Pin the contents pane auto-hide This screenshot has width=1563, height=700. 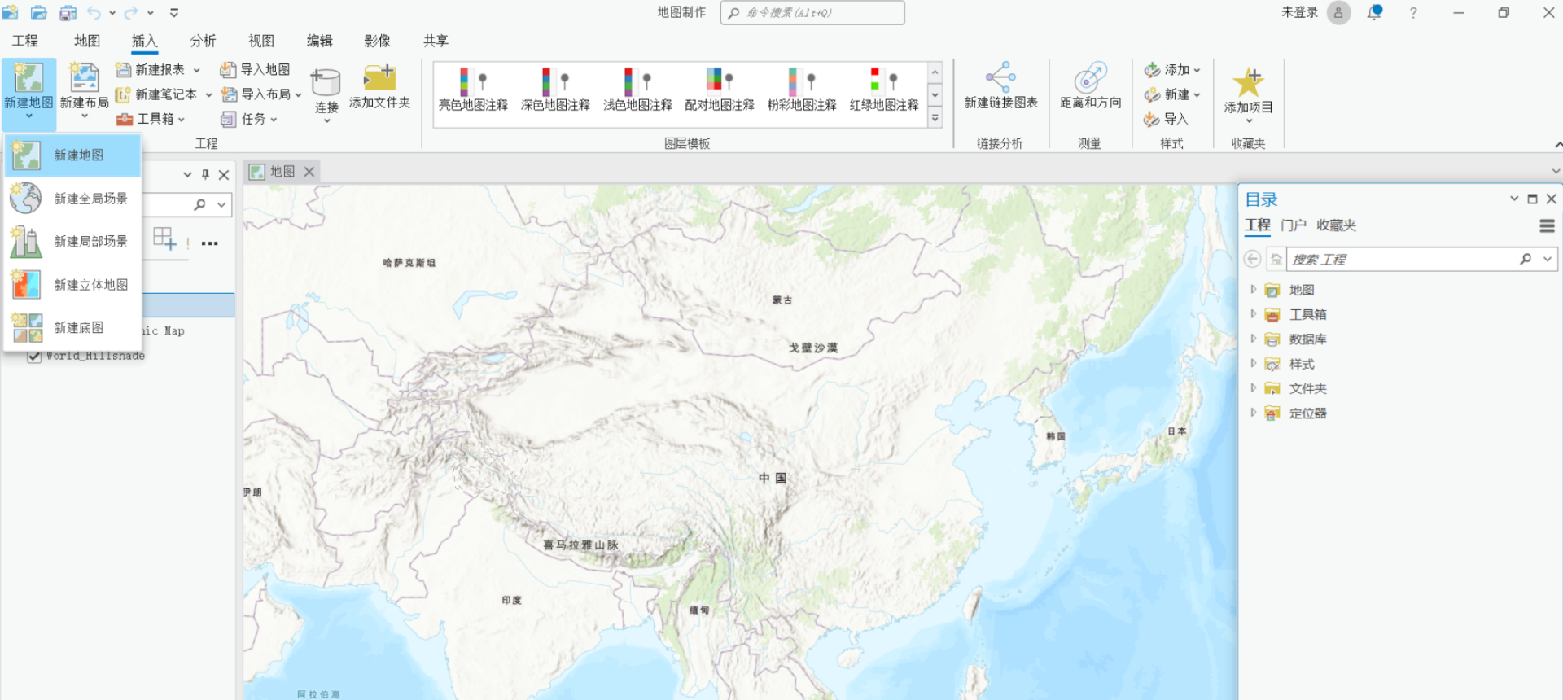tap(205, 175)
